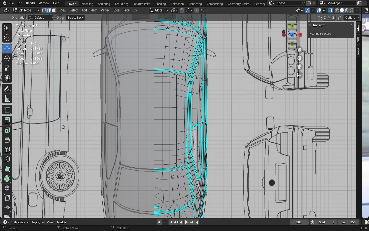Pick the Measure ruler tool

(x=7, y=99)
